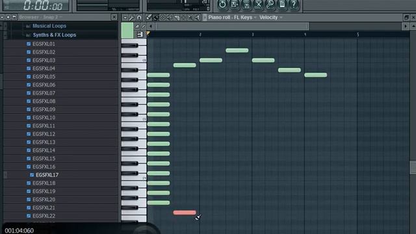Click the Browser collapse structure arrow icon

(x=14, y=18)
